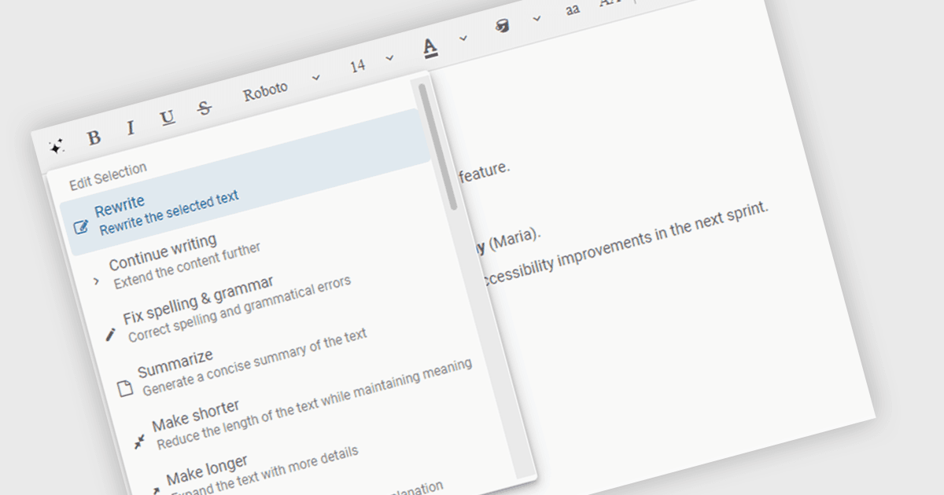Open the font color picker arrow
The height and width of the screenshot is (495, 944).
(463, 38)
